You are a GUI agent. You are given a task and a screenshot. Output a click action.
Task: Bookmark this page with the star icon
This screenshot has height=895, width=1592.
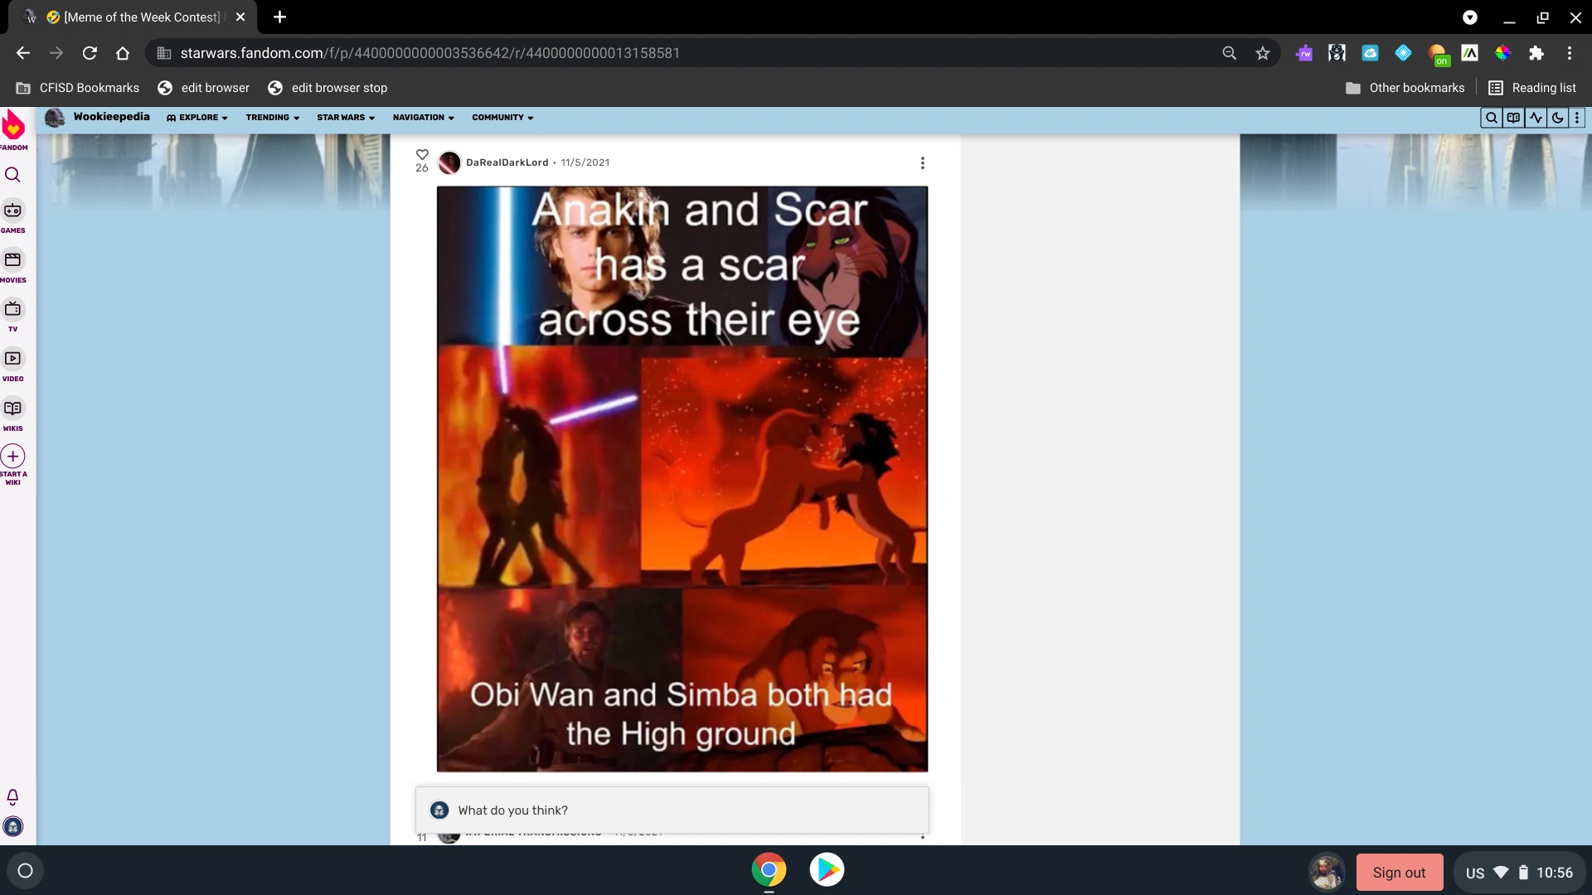[1262, 52]
